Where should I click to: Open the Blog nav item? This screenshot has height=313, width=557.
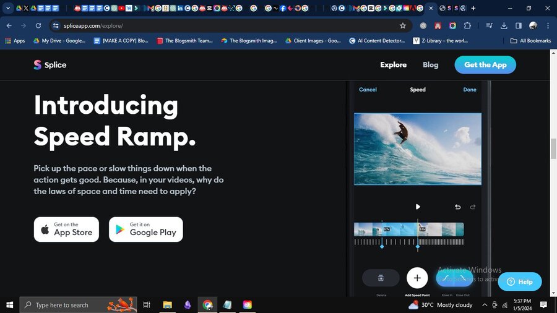(430, 64)
